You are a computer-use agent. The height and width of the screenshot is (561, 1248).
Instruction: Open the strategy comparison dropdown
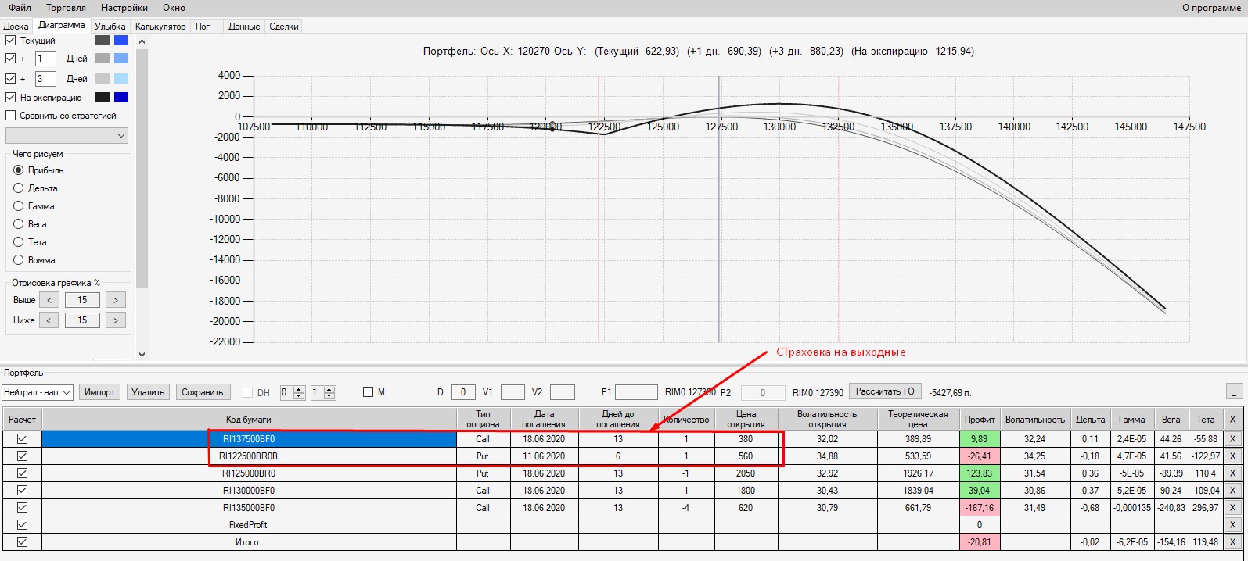pos(67,136)
